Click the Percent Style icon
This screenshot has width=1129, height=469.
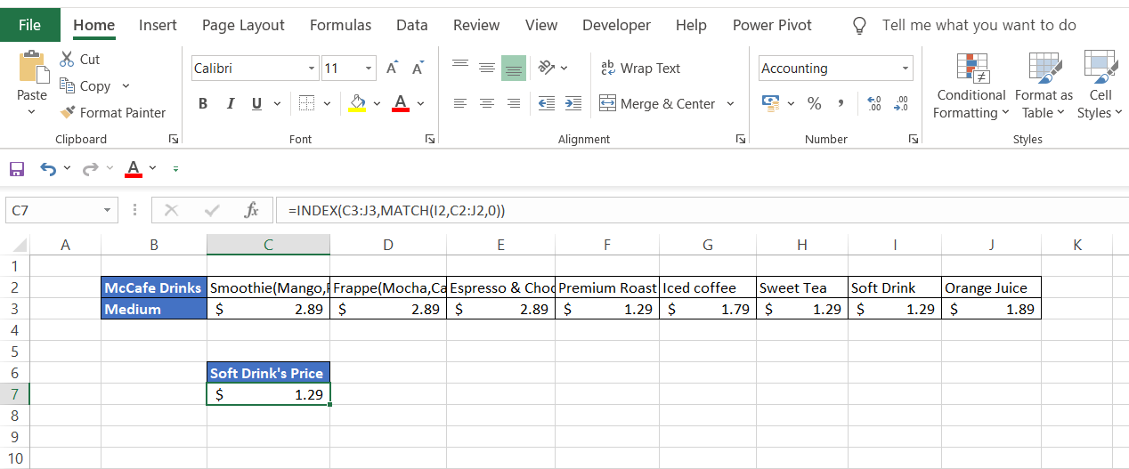[x=814, y=104]
